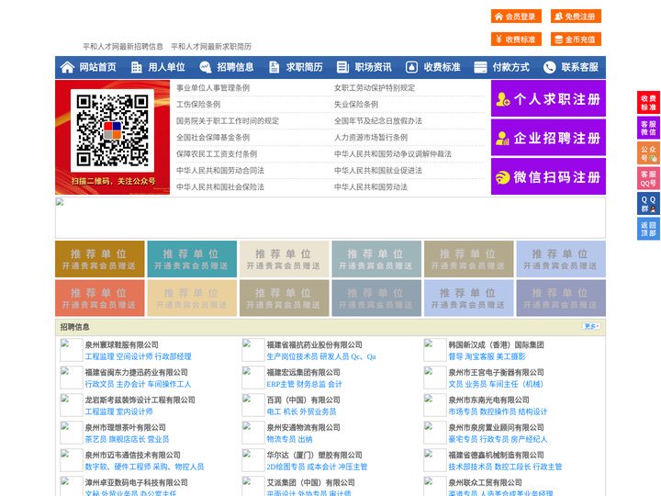Click the orange 收费标准 button at top
The height and width of the screenshot is (496, 661).
click(516, 39)
